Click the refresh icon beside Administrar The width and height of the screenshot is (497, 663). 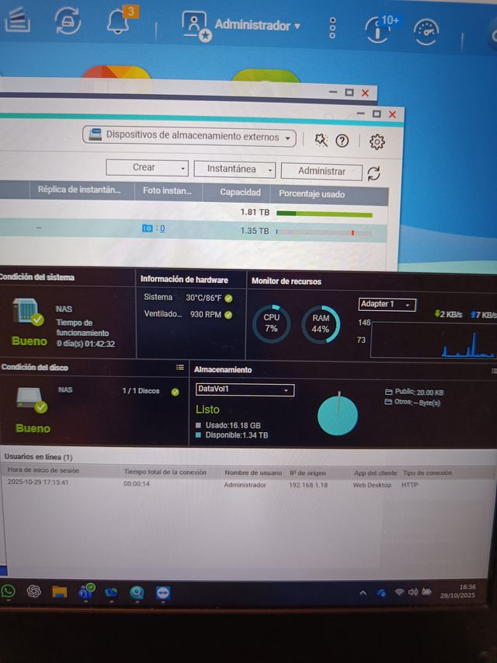[x=374, y=173]
